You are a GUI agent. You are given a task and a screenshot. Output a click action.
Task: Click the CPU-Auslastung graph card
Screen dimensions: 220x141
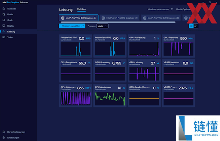click(110, 96)
